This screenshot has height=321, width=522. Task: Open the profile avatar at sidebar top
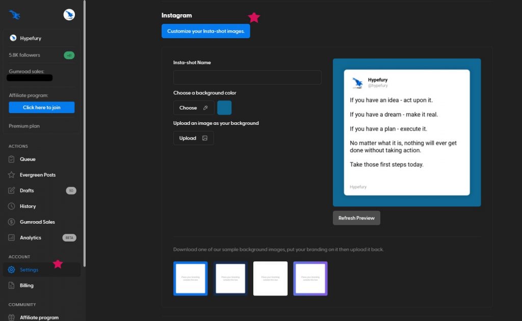click(69, 15)
